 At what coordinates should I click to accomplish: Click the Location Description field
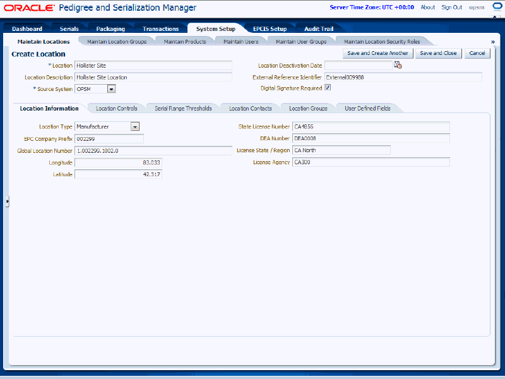coord(153,77)
